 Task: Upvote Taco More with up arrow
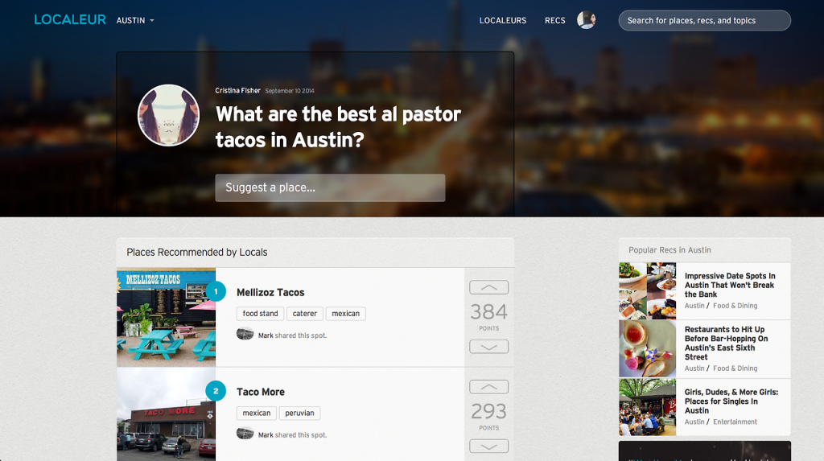(x=488, y=386)
